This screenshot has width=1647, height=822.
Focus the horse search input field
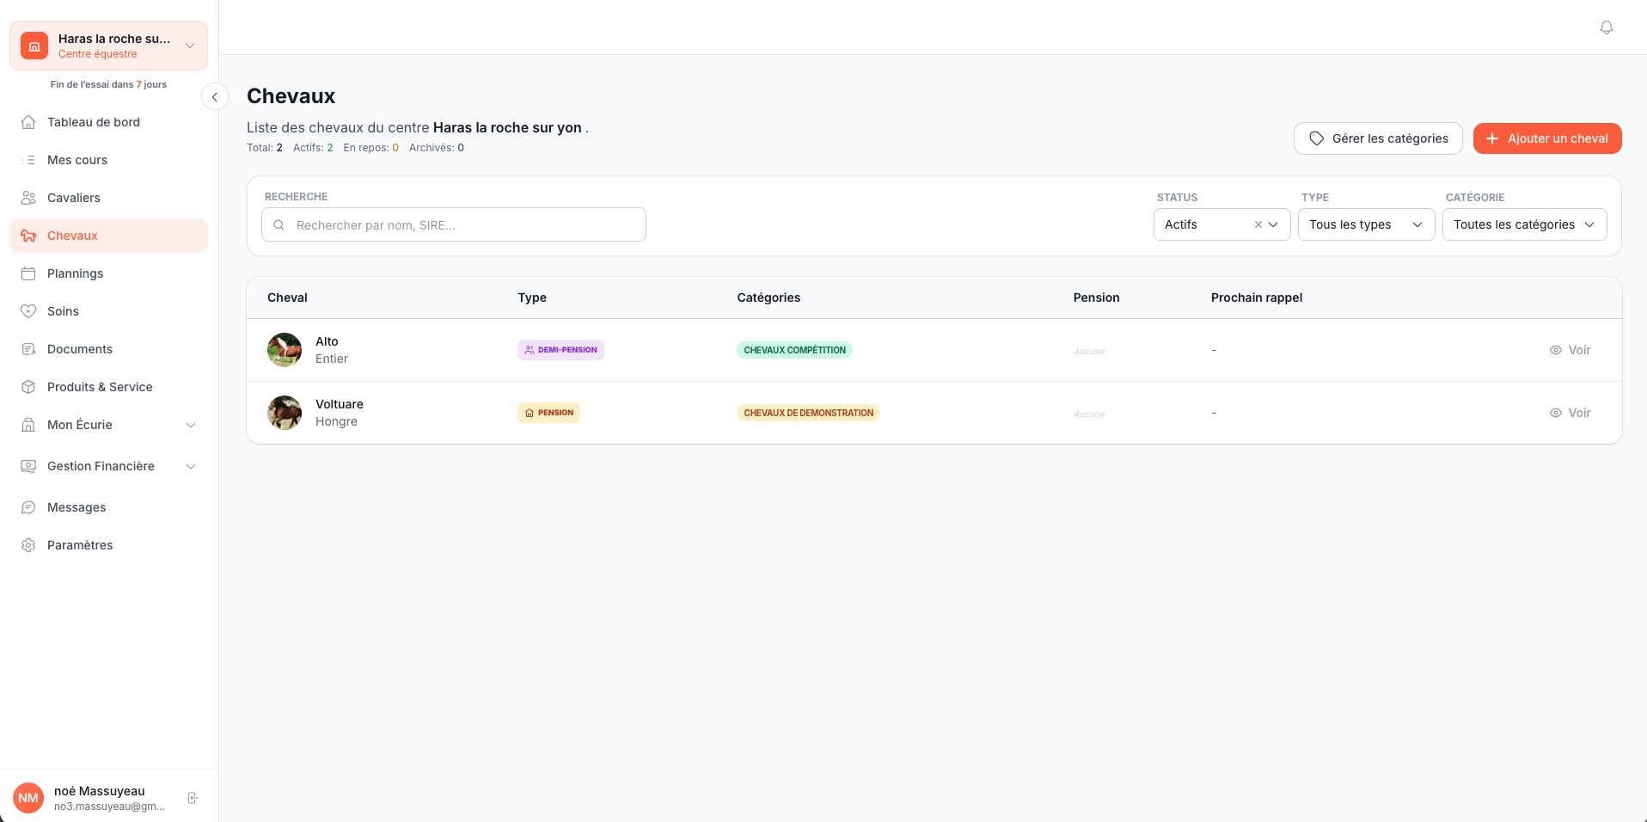click(464, 225)
